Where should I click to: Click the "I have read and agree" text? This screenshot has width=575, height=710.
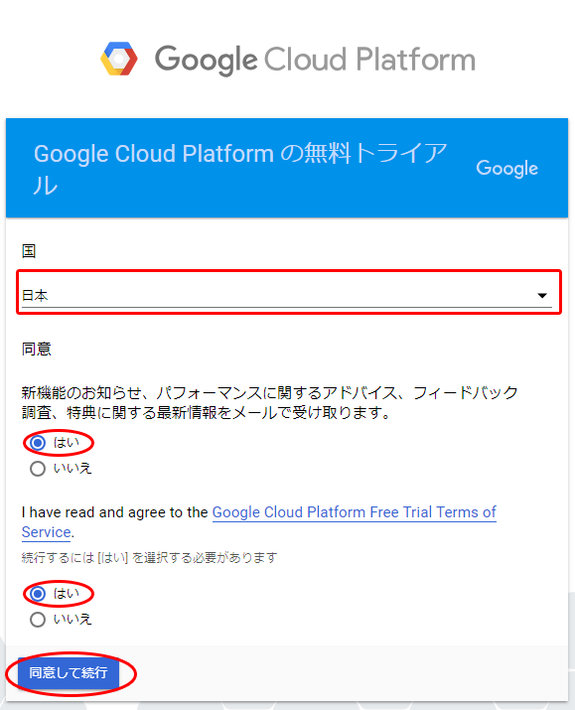[x=114, y=512]
